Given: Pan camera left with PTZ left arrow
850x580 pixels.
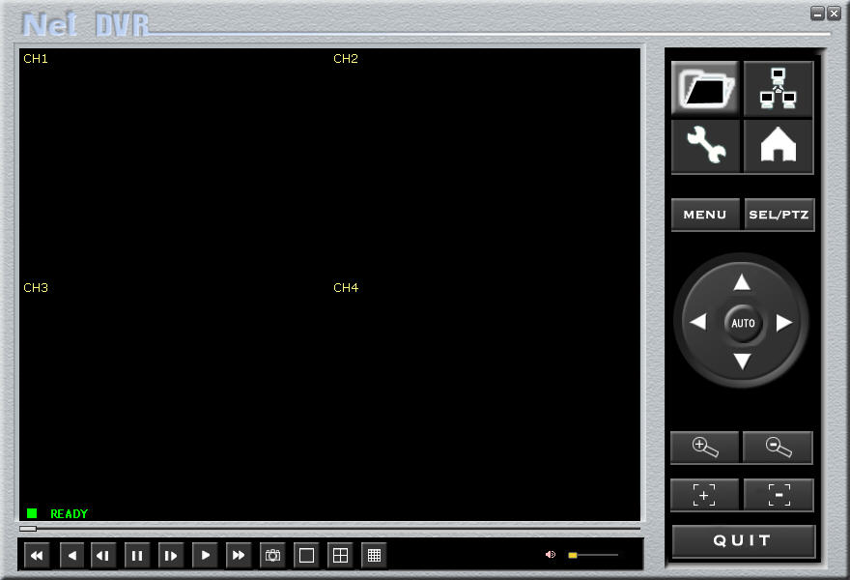Looking at the screenshot, I should pyautogui.click(x=698, y=322).
